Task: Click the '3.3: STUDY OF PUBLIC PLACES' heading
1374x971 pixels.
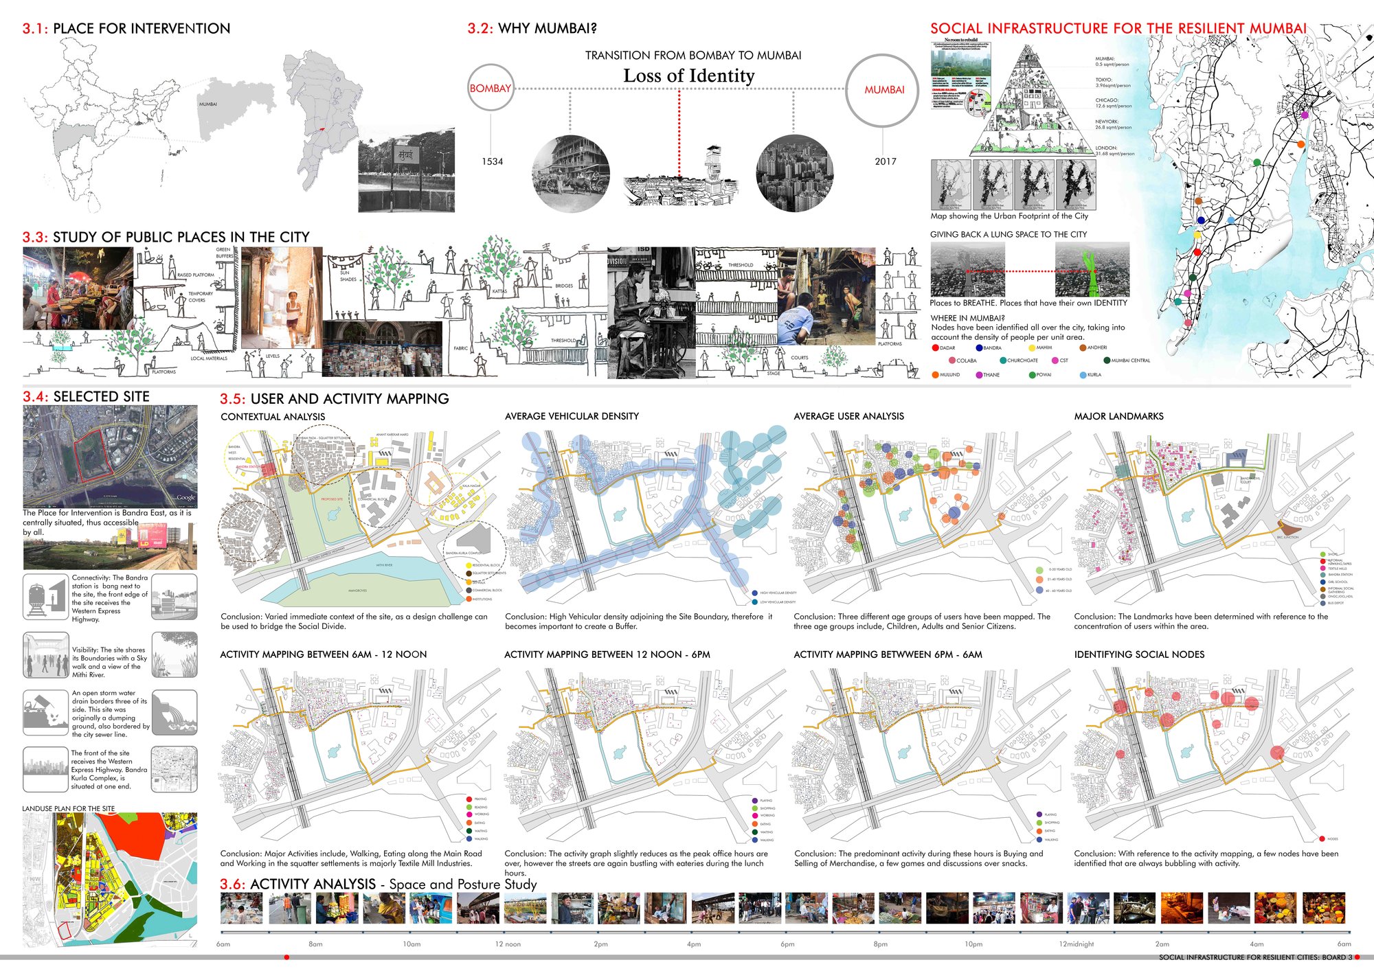Action: click(166, 237)
